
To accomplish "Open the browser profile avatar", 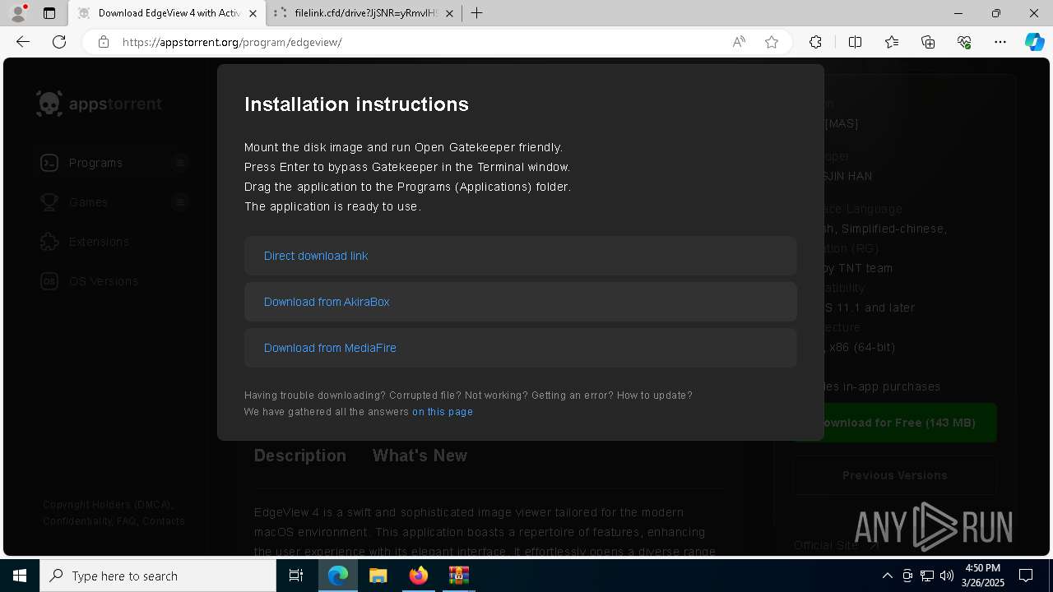I will [x=18, y=13].
